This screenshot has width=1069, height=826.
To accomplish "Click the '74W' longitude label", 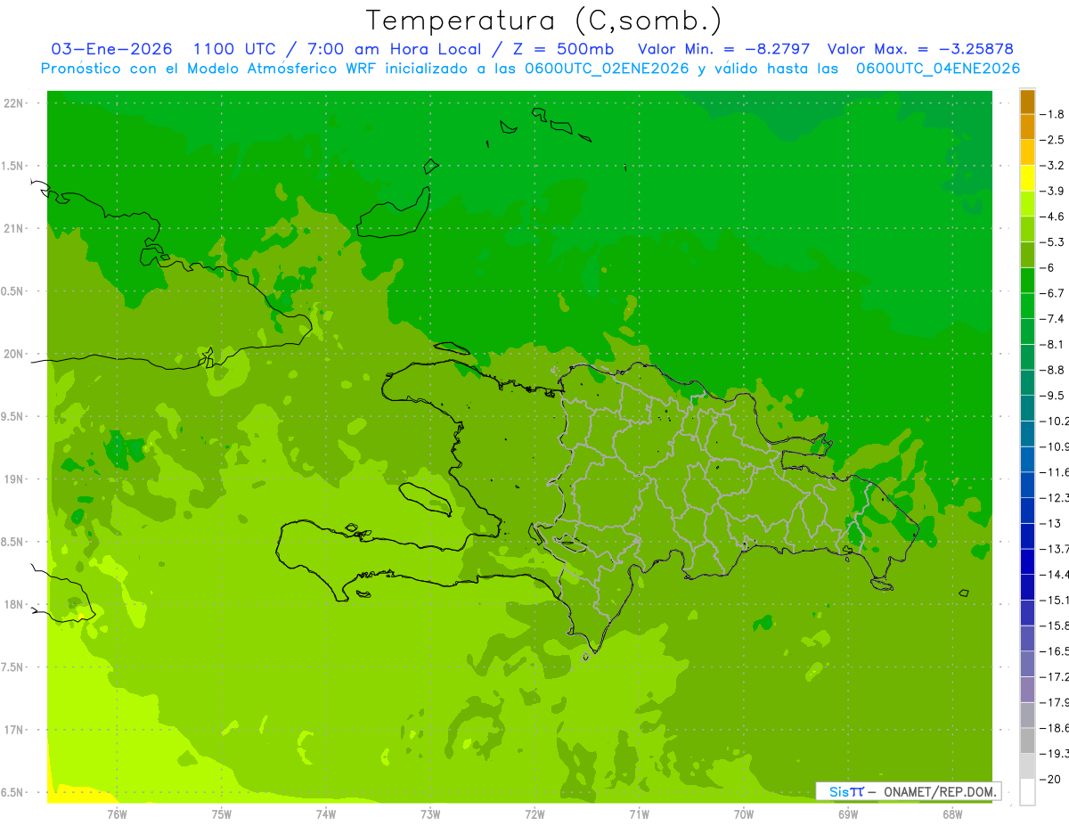I will (x=326, y=814).
